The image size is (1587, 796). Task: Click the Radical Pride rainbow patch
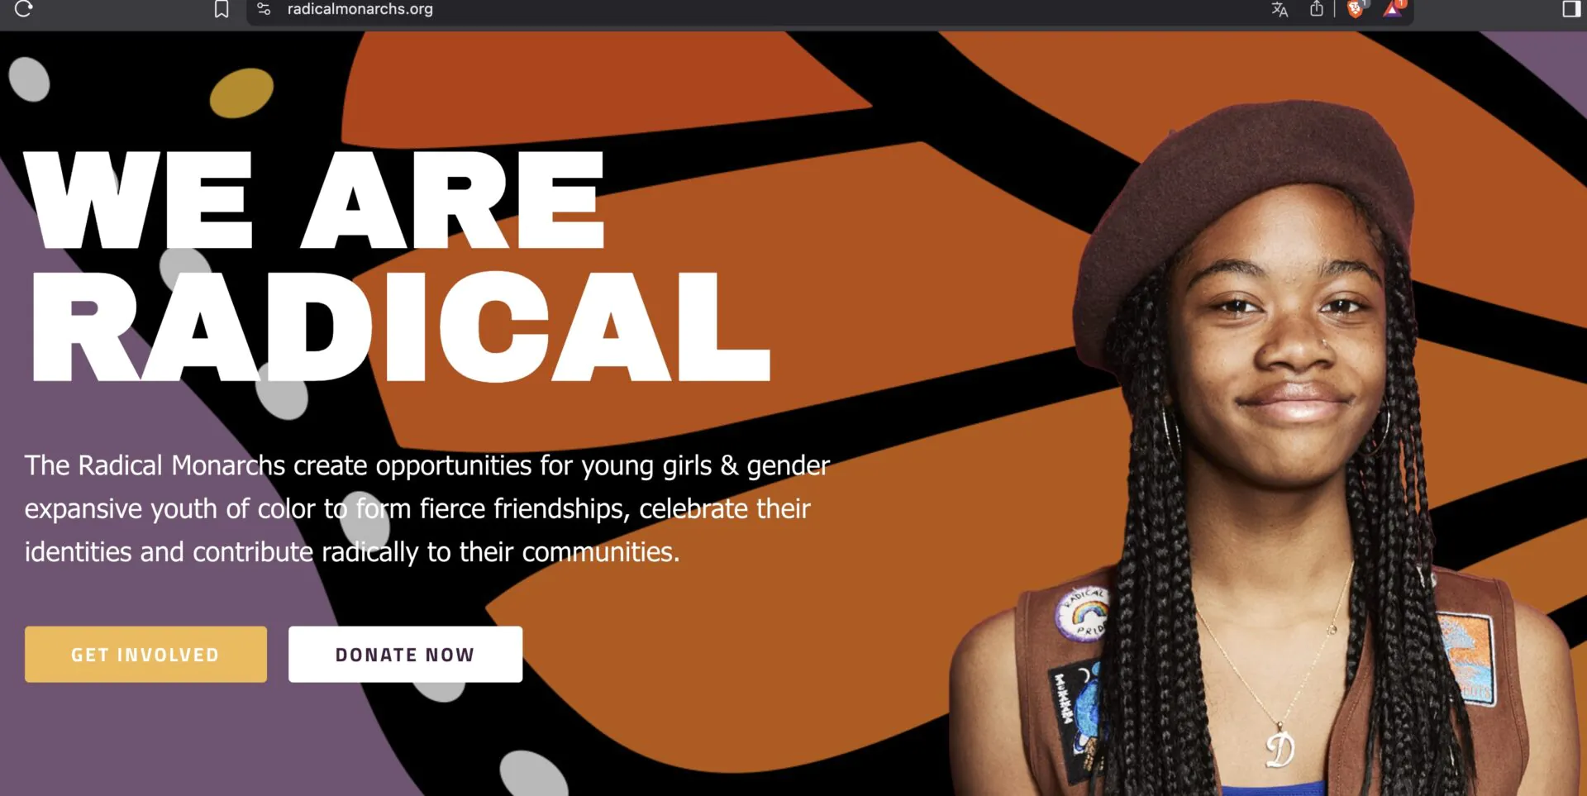(x=1082, y=612)
